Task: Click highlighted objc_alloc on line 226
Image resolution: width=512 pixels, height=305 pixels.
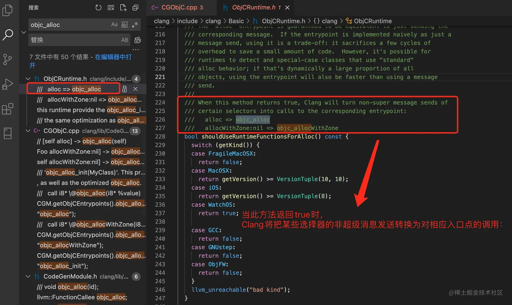Action: coord(253,119)
